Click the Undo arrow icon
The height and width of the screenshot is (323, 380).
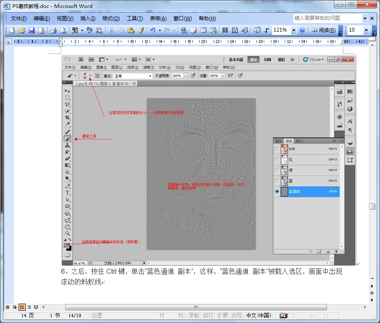coord(153,30)
